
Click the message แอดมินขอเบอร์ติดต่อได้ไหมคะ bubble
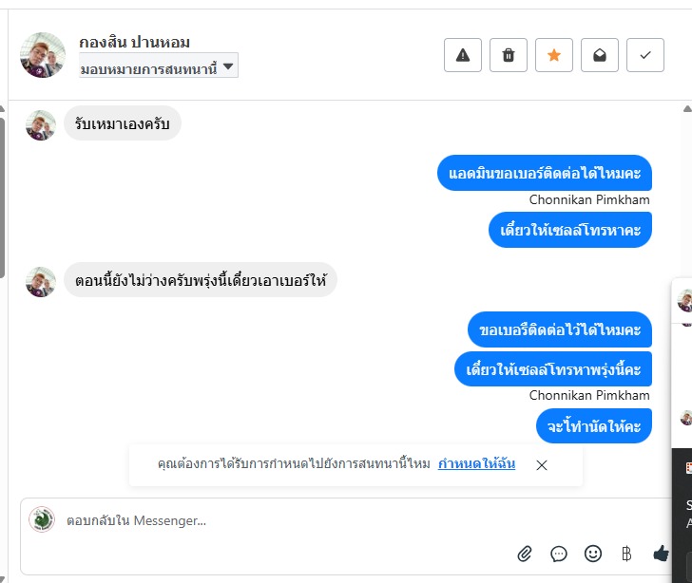pos(545,173)
